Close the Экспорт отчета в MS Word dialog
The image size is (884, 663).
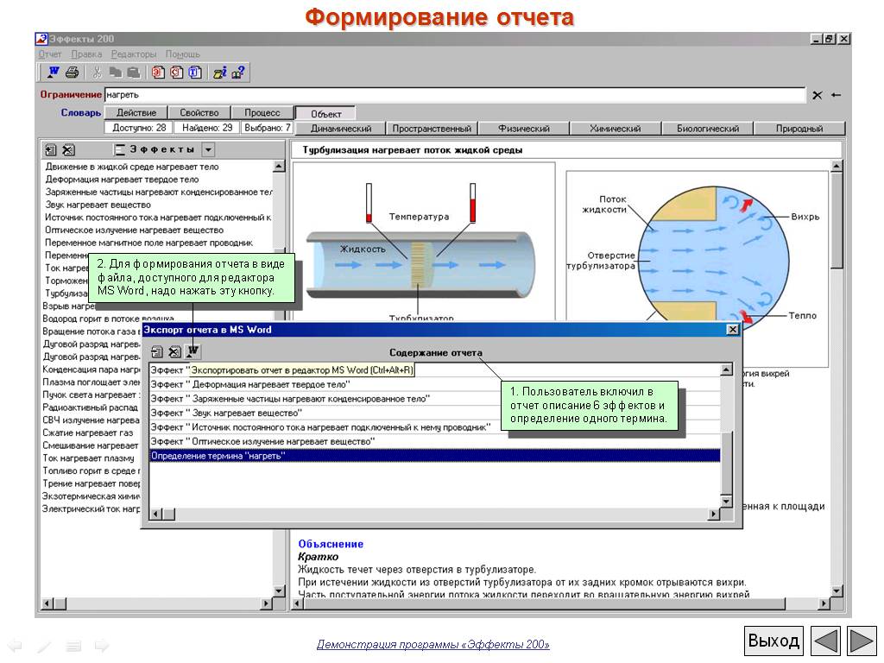click(732, 329)
